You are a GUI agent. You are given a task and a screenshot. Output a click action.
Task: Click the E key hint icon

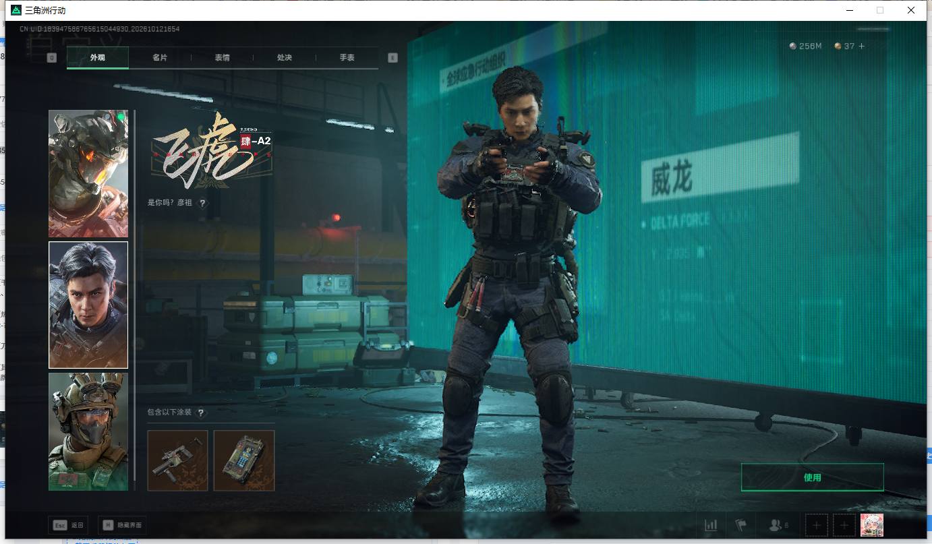pos(392,58)
